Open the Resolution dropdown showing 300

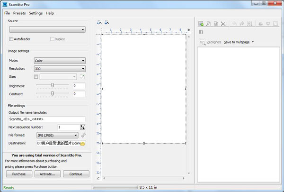click(60, 69)
